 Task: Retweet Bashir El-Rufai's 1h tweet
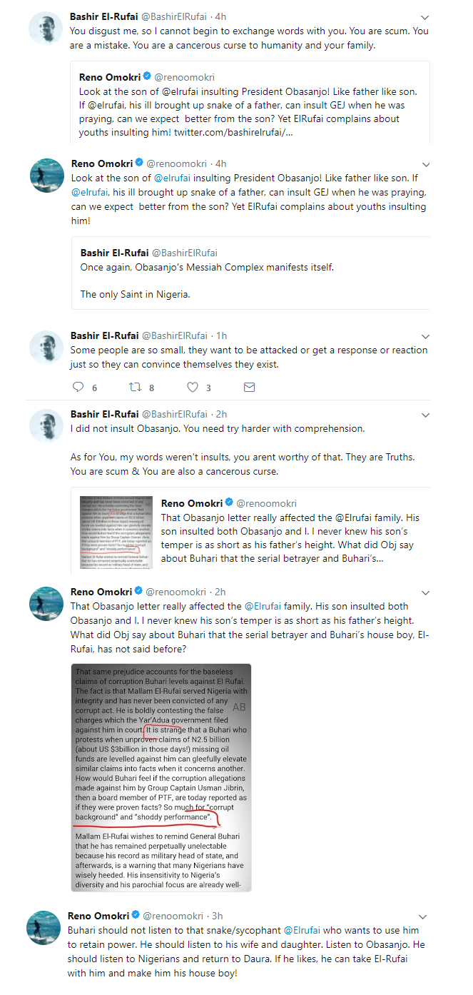[x=135, y=387]
